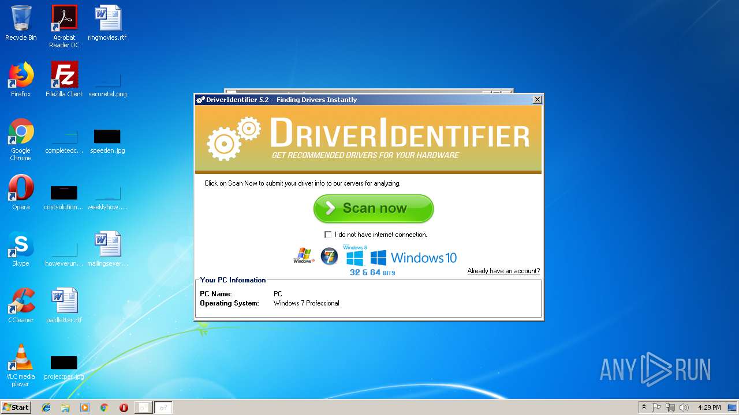Click the DriverIdentifier title bar icon
Viewport: 739px width, 415px height.
tap(200, 100)
